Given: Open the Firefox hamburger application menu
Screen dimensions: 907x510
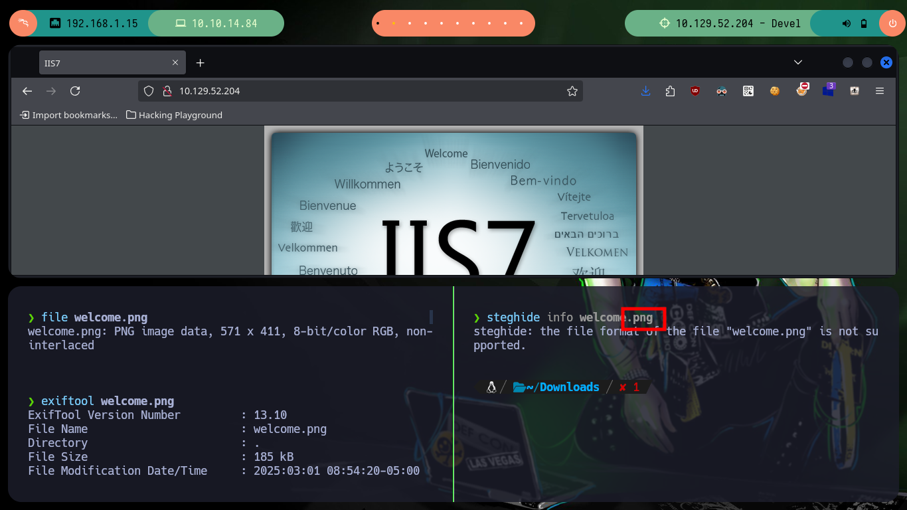Looking at the screenshot, I should [x=880, y=91].
